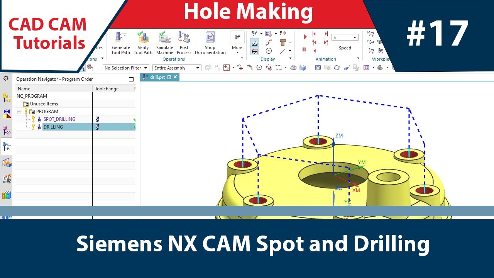Click DRILLING toolchange drill icon
Image resolution: width=494 pixels, height=278 pixels.
point(97,127)
